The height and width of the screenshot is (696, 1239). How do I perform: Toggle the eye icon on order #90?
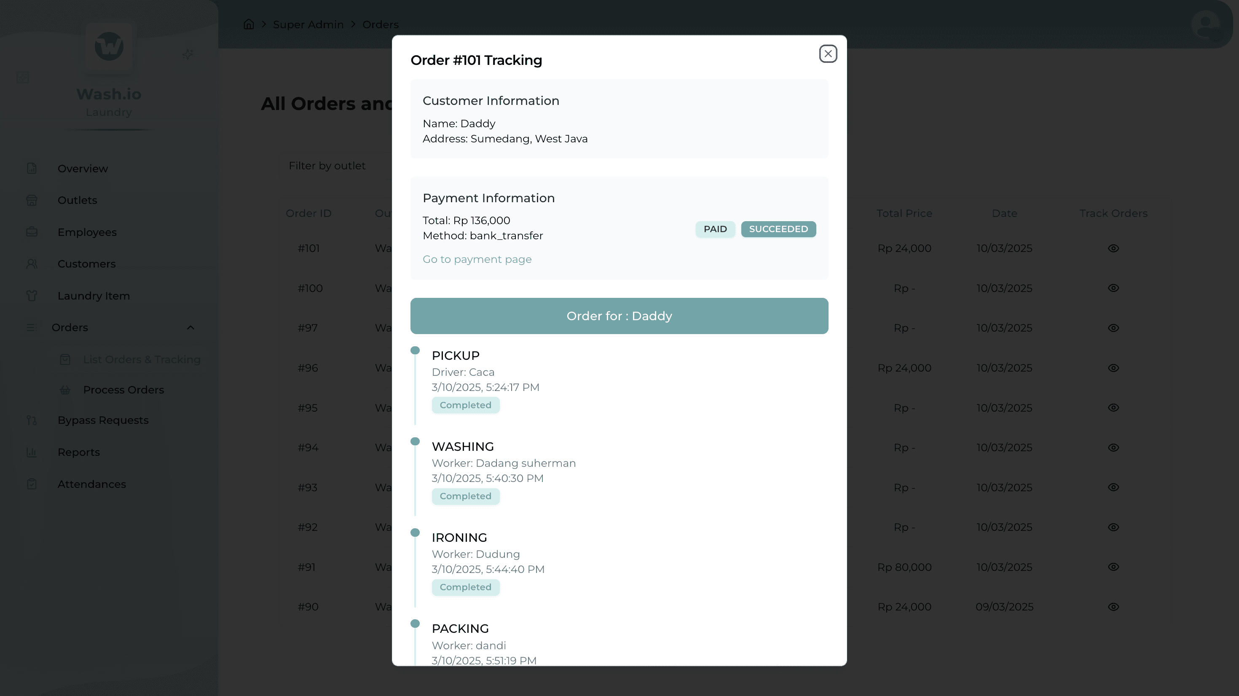tap(1114, 607)
